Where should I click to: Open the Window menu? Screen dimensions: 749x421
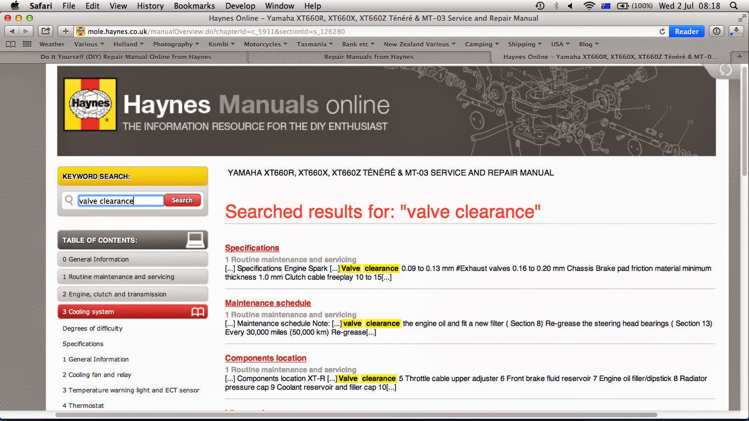[279, 5]
